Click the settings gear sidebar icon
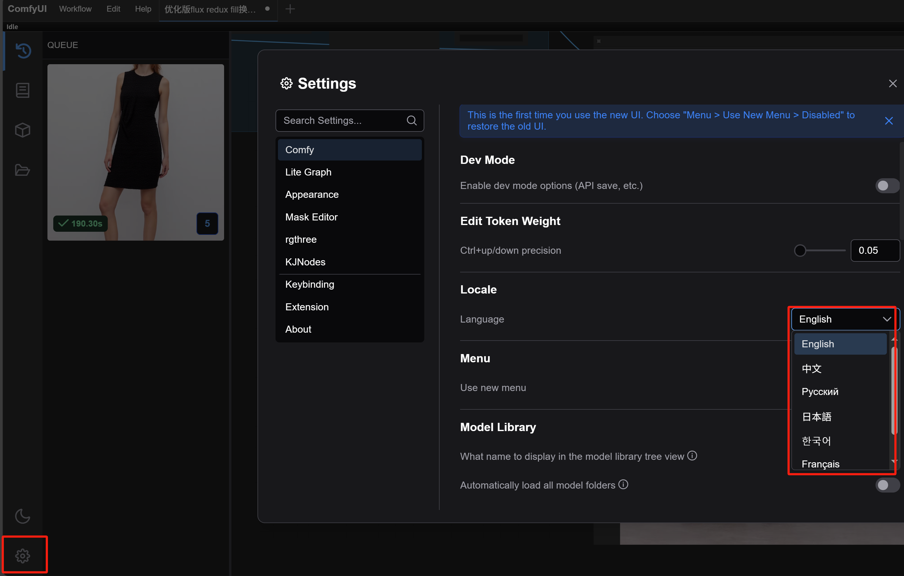Image resolution: width=904 pixels, height=576 pixels. coord(23,556)
